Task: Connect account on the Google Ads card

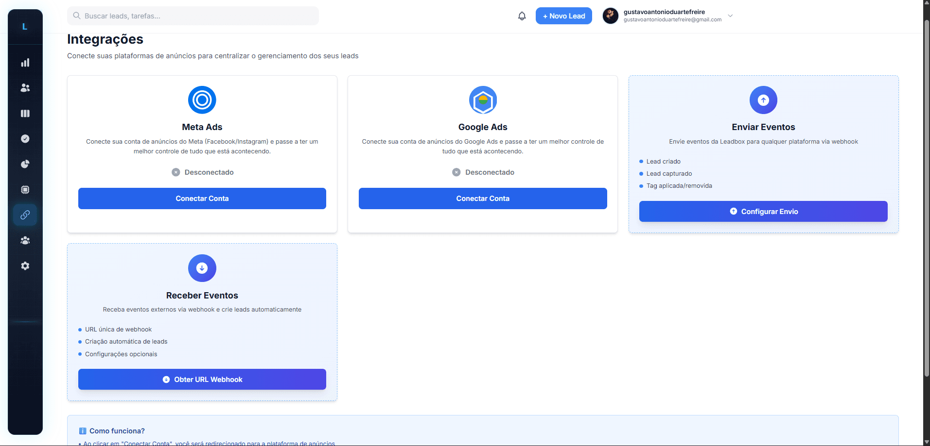Action: pyautogui.click(x=482, y=198)
